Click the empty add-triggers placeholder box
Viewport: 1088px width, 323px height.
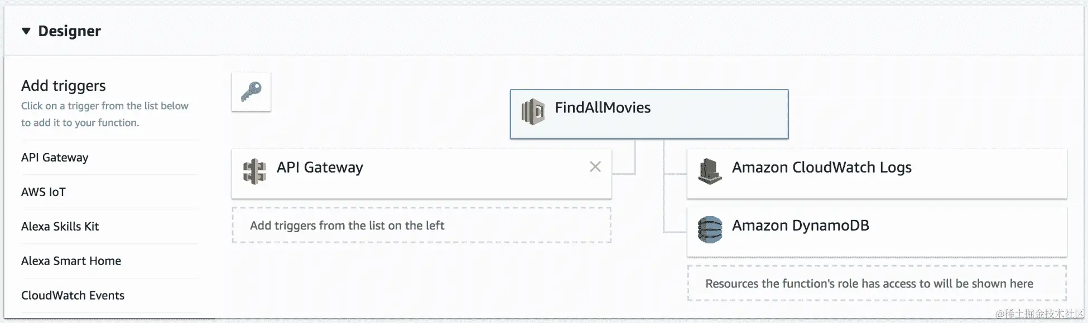coord(421,226)
